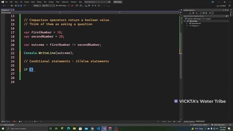233x131 pixels.
Task: Toggle Preview Selected Items in Solution Explorer
Action: tap(213, 13)
